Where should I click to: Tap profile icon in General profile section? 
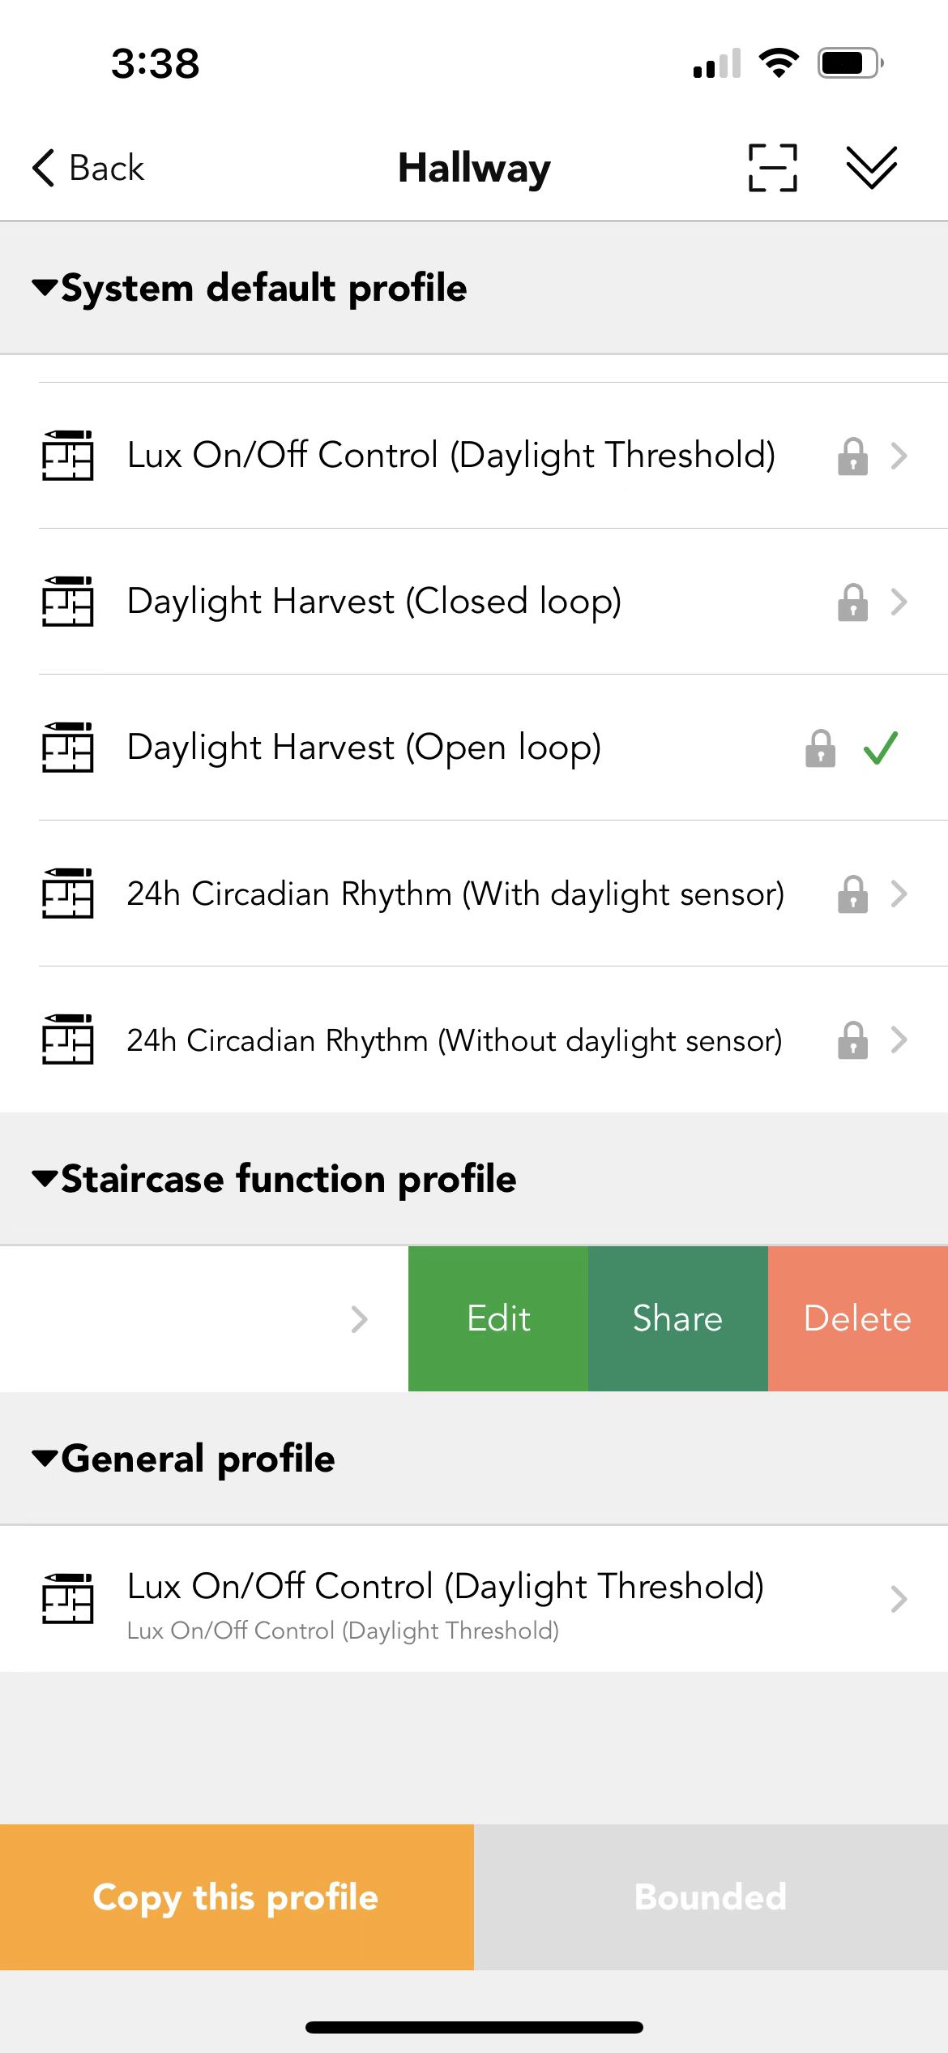click(x=68, y=1599)
